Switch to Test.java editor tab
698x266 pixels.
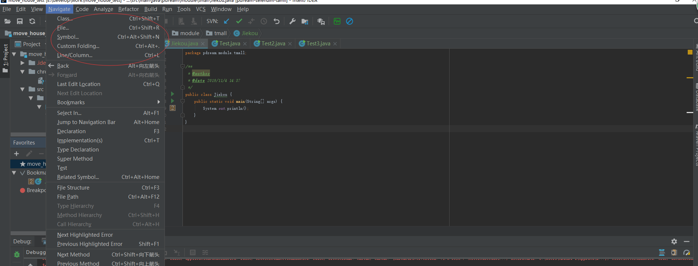tap(230, 44)
